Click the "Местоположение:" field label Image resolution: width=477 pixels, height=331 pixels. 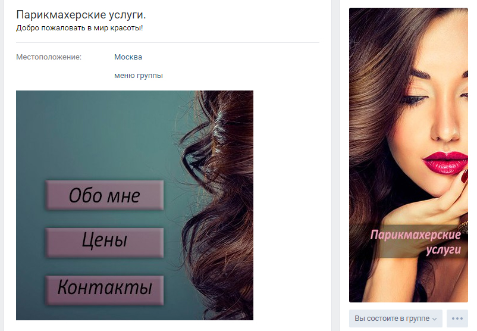point(49,57)
